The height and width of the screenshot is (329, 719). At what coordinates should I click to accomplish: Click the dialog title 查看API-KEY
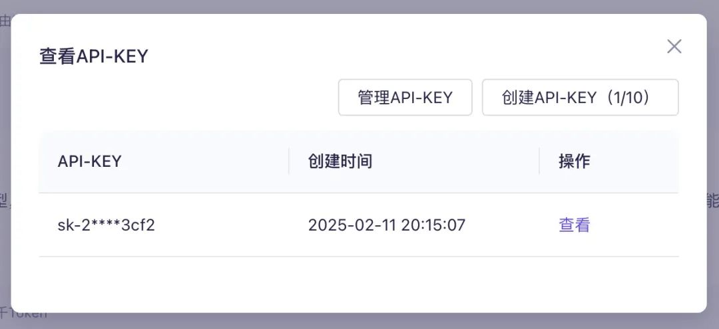point(94,56)
